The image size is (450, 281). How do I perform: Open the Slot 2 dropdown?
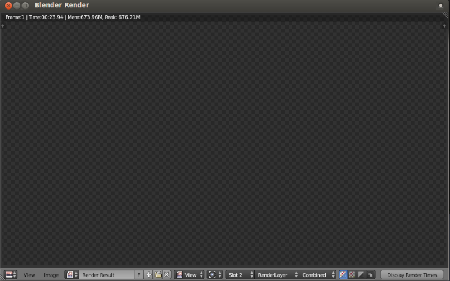click(x=240, y=275)
